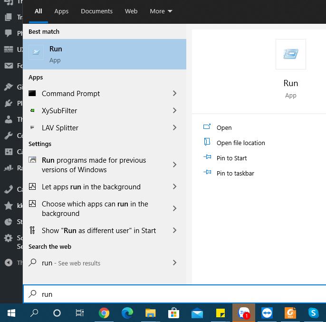Switch to the Web search tab

pyautogui.click(x=131, y=11)
